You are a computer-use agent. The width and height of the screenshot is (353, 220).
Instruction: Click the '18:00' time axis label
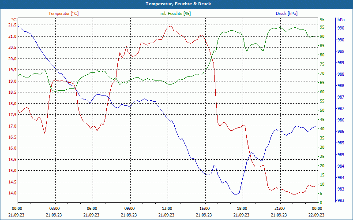243,208
